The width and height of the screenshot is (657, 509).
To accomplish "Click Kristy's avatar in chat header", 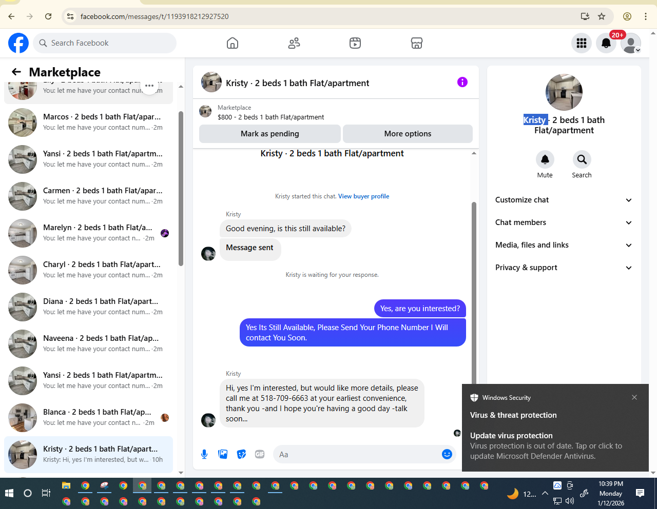I will coord(211,82).
